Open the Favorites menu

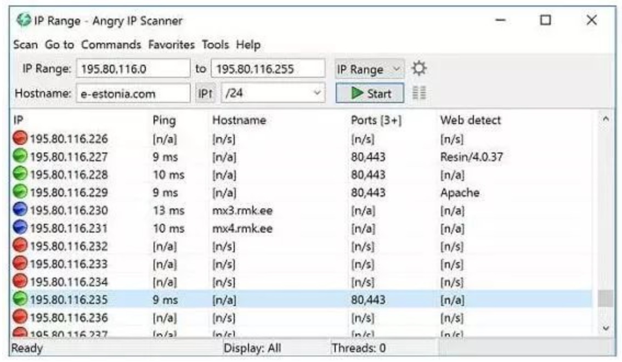coord(171,44)
